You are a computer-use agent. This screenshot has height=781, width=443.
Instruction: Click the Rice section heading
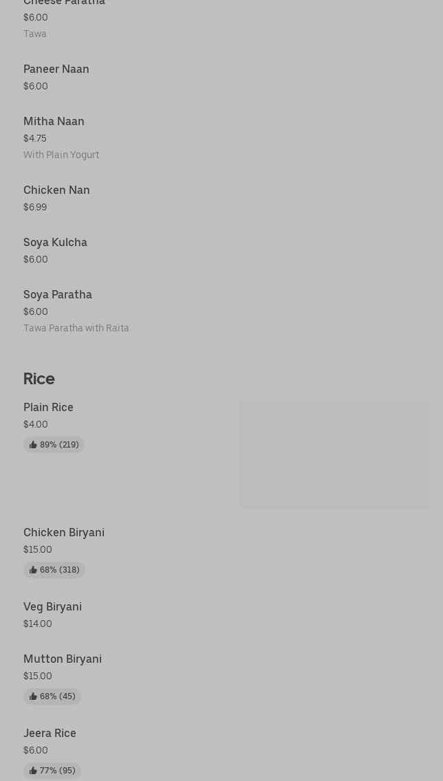[39, 379]
